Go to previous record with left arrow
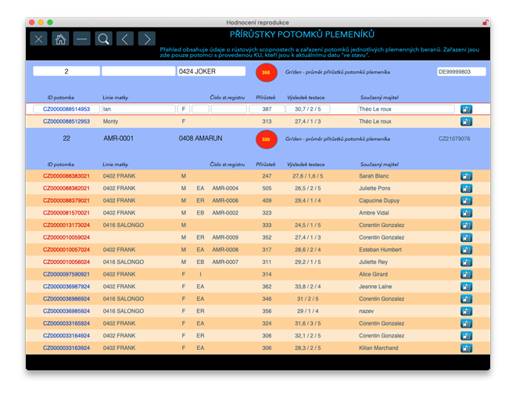Screen dimensions: 516x404 [125, 38]
